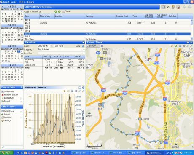This screenshot has width=194, height=155.
Task: Click the Explore button above the map
Action: click(x=93, y=46)
